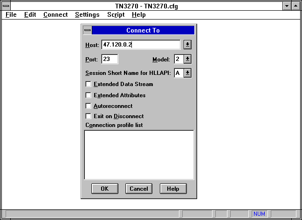Maximize the TN3270 window
Image resolution: width=302 pixels, height=220 pixels.
click(296, 6)
